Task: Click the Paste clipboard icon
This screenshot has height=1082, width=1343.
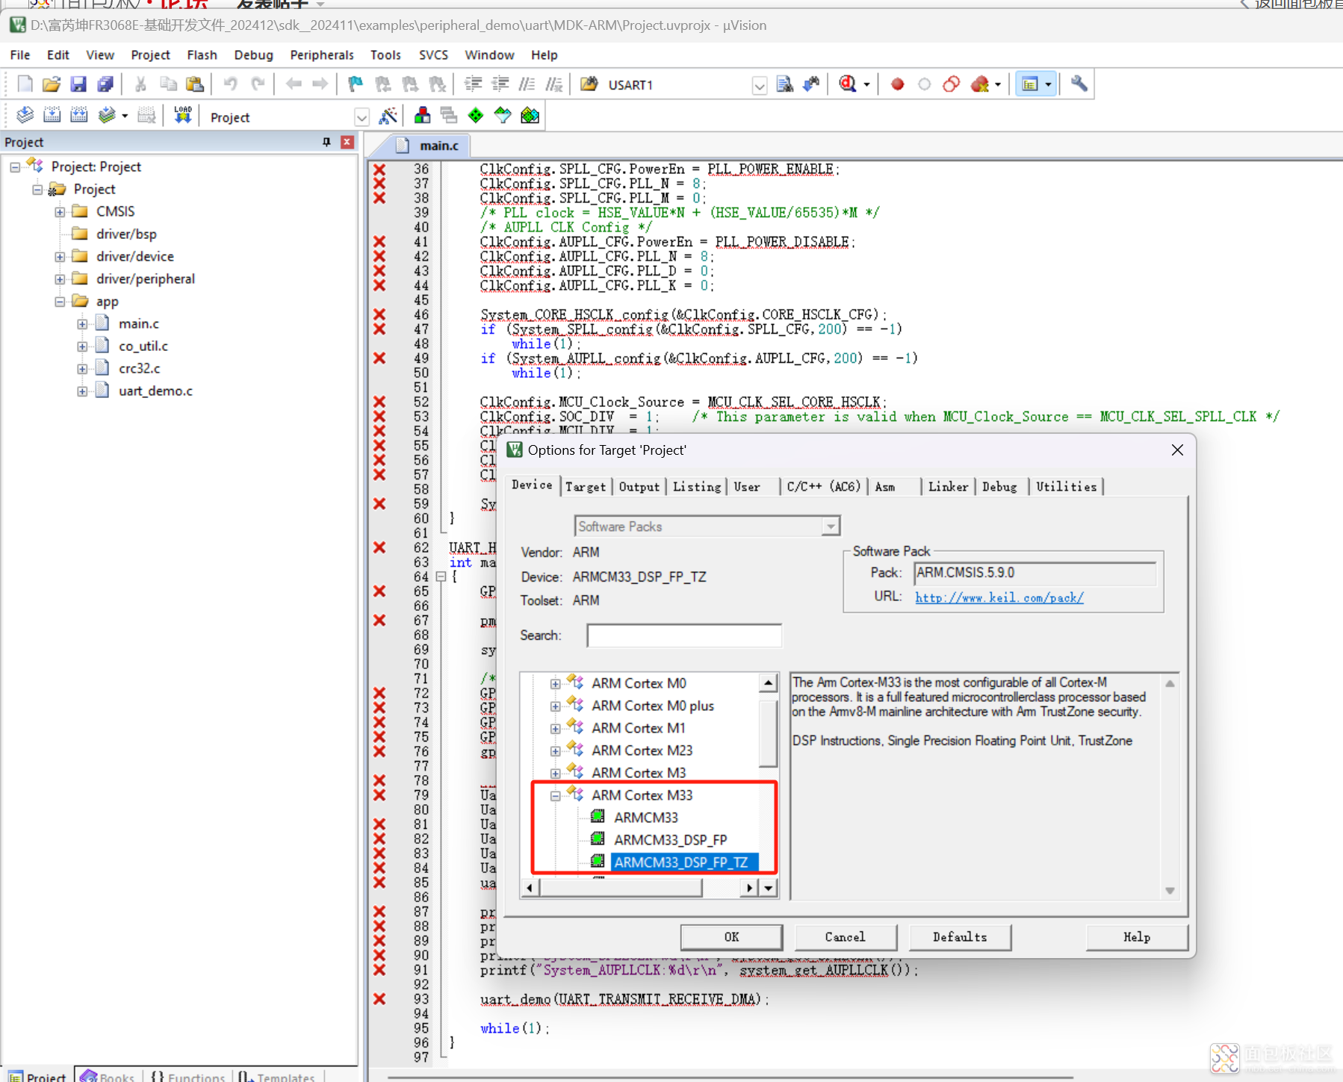Action: click(x=195, y=84)
